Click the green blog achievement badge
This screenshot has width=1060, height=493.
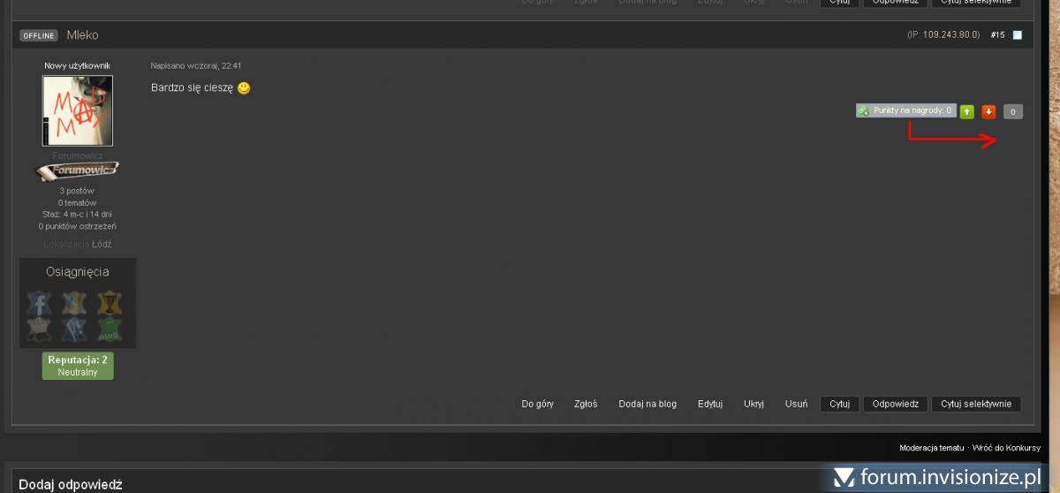click(110, 330)
